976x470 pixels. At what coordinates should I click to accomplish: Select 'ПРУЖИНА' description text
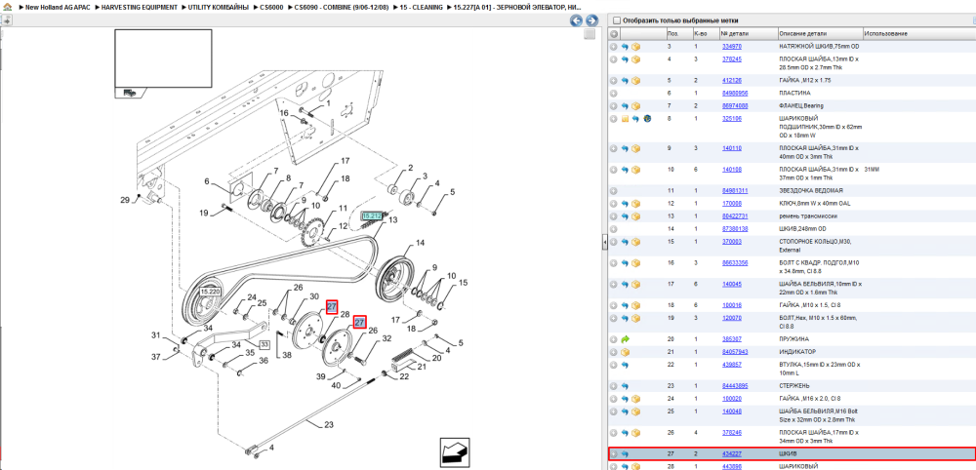pyautogui.click(x=794, y=339)
